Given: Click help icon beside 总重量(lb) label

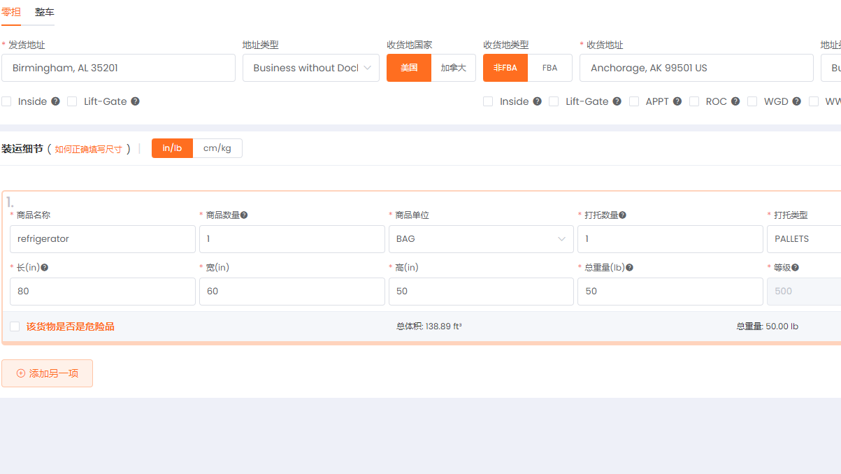Looking at the screenshot, I should tap(629, 268).
